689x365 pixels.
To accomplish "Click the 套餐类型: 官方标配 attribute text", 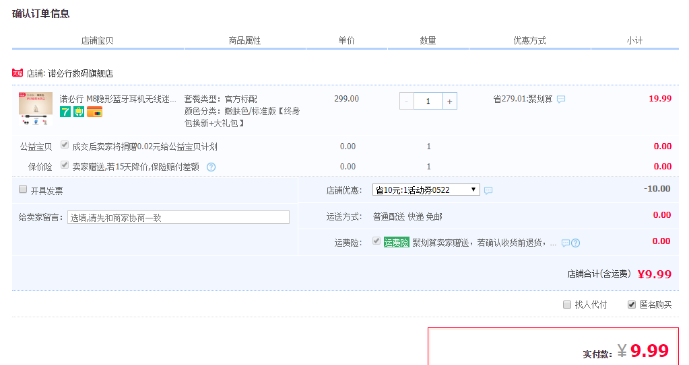I will (221, 99).
